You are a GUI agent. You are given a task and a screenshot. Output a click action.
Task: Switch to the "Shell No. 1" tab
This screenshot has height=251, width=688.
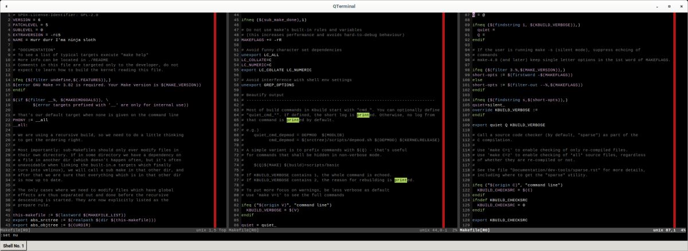(x=13, y=245)
